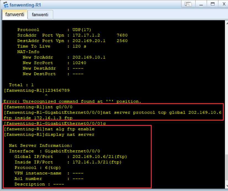The image size is (228, 191).
Task: Click the '123456789' command line
Action: pyautogui.click(x=37, y=90)
